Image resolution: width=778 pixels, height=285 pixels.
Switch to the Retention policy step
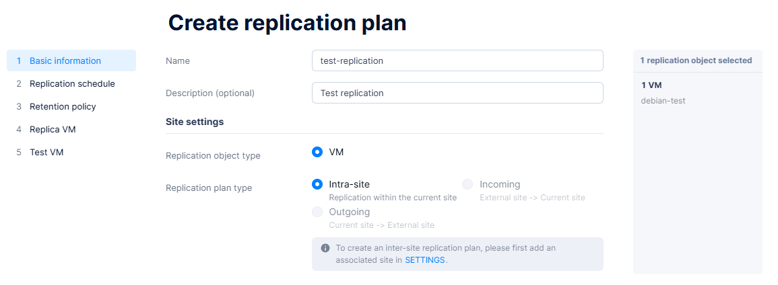tap(63, 107)
